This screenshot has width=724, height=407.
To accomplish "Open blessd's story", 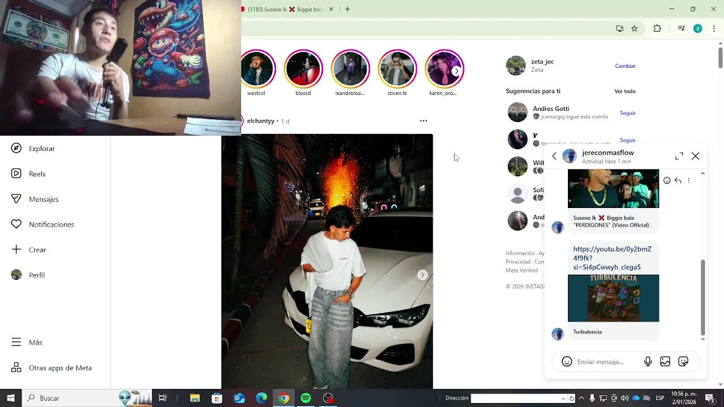I will tap(303, 70).
